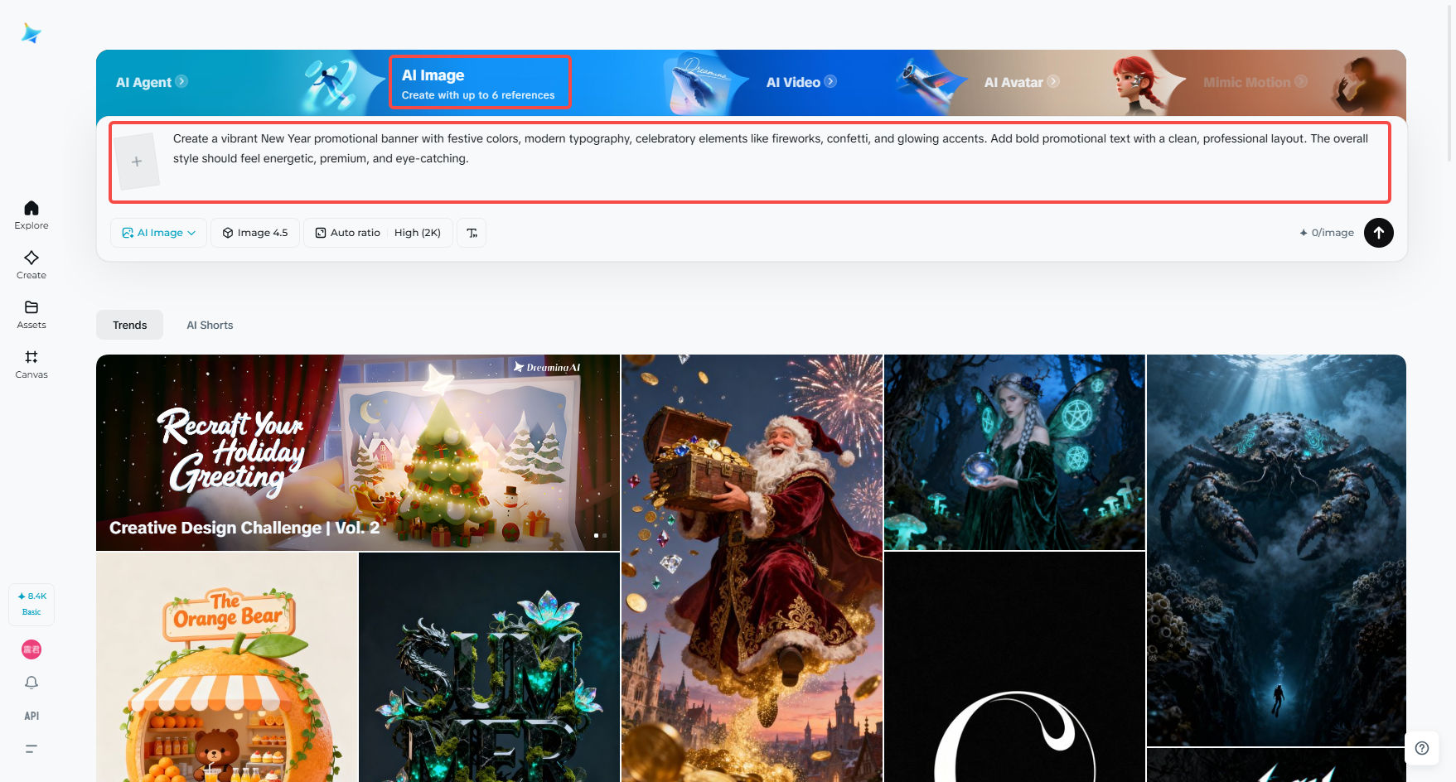Open the user profile avatar
1456x782 pixels.
click(31, 649)
